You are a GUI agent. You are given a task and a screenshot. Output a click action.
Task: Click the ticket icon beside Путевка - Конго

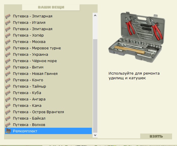point(8,80)
